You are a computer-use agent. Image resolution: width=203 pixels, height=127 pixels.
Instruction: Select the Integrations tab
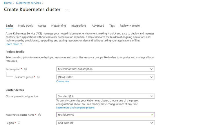tap(79, 26)
